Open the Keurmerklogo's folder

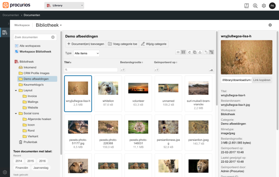click(31, 85)
